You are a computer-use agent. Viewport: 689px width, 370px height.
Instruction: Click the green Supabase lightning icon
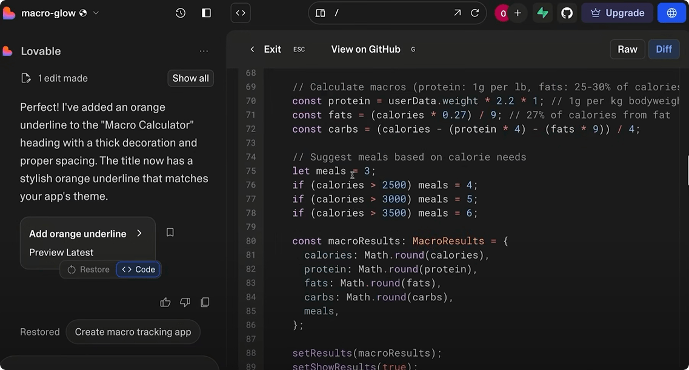coord(543,13)
